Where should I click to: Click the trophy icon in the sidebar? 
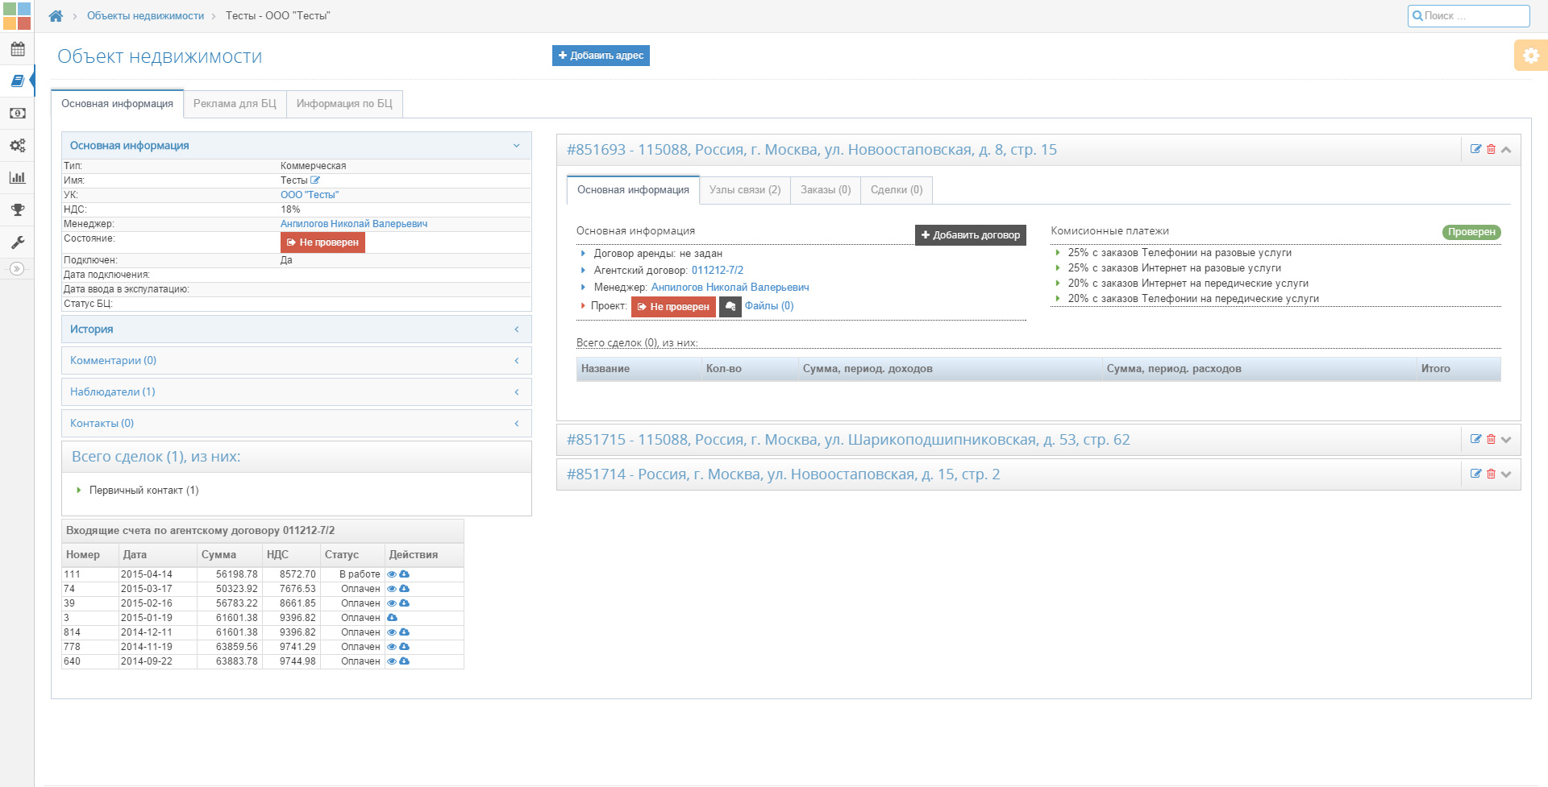pyautogui.click(x=17, y=210)
